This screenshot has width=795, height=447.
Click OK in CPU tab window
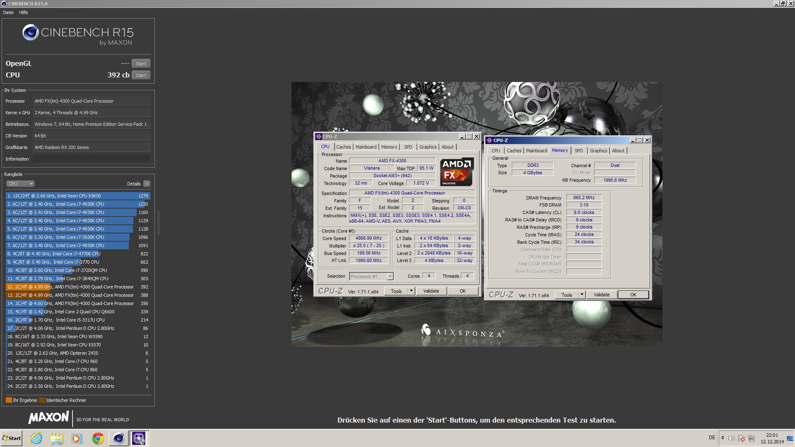tap(463, 291)
